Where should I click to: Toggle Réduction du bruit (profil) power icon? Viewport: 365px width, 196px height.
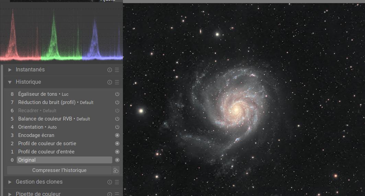click(x=117, y=102)
